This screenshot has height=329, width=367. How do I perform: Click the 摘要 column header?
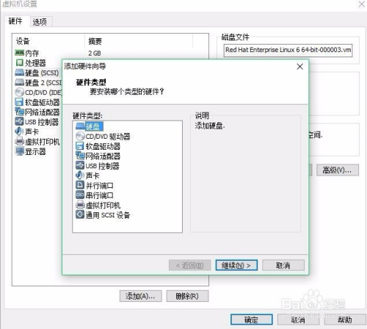click(95, 41)
